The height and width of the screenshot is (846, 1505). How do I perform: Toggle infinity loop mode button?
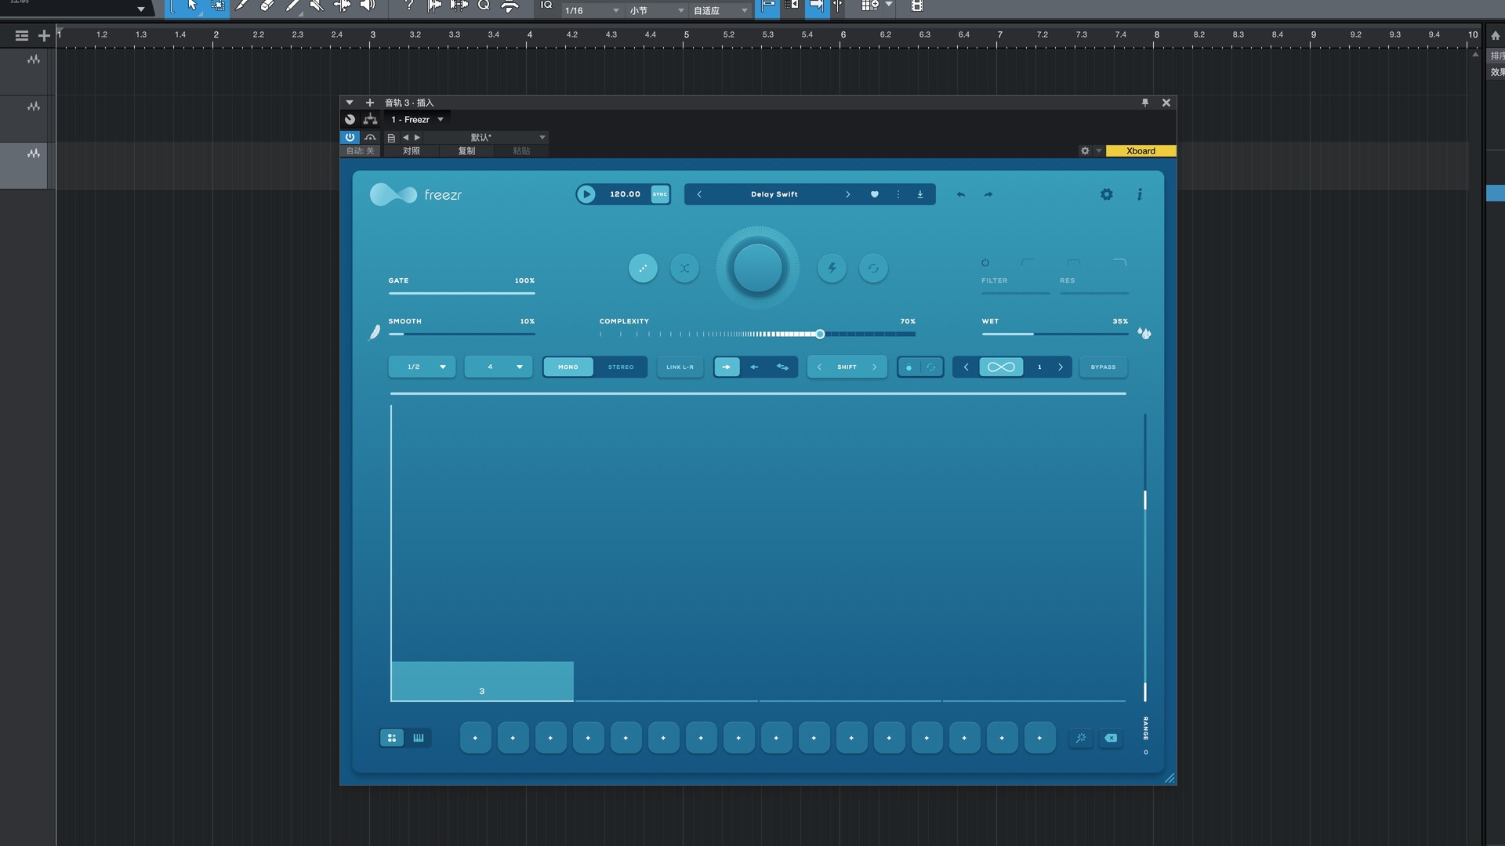tap(1001, 367)
